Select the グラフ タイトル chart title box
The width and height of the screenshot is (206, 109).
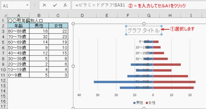[144, 30]
